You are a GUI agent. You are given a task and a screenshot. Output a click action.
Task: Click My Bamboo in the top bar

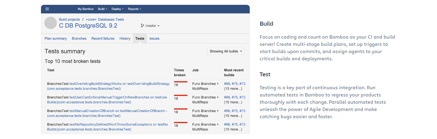(x=86, y=9)
